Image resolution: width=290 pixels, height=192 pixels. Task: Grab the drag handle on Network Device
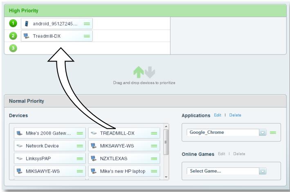click(x=80, y=146)
